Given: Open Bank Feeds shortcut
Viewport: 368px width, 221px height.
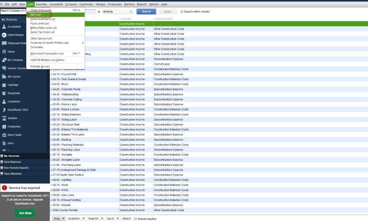Looking at the screenshot, I should coord(12,135).
